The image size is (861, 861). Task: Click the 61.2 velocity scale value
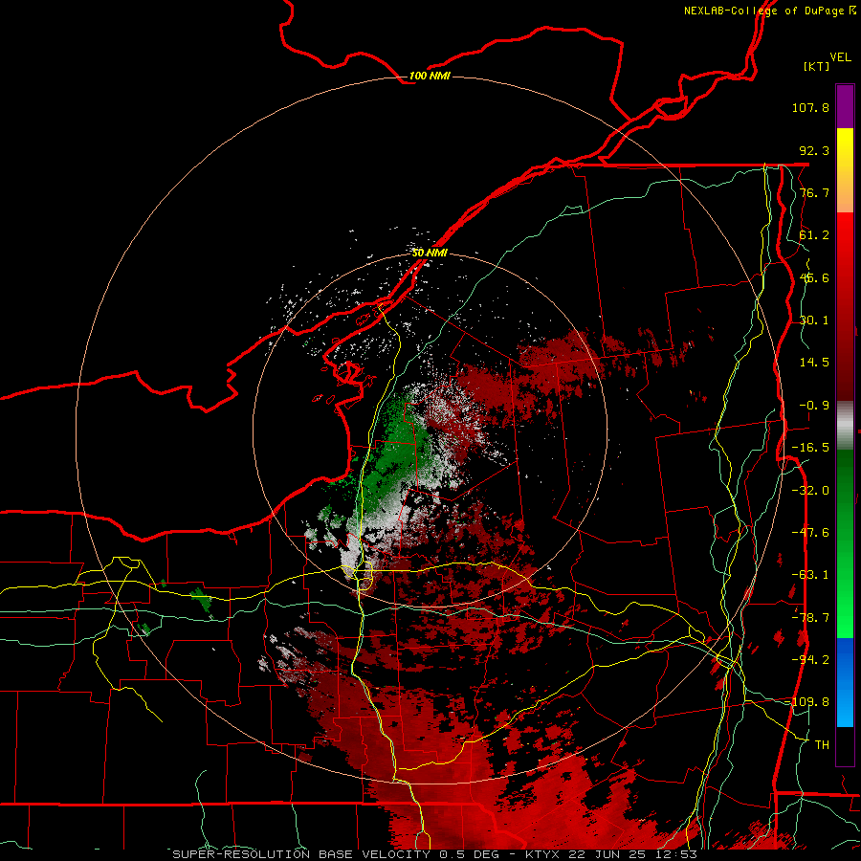[814, 235]
